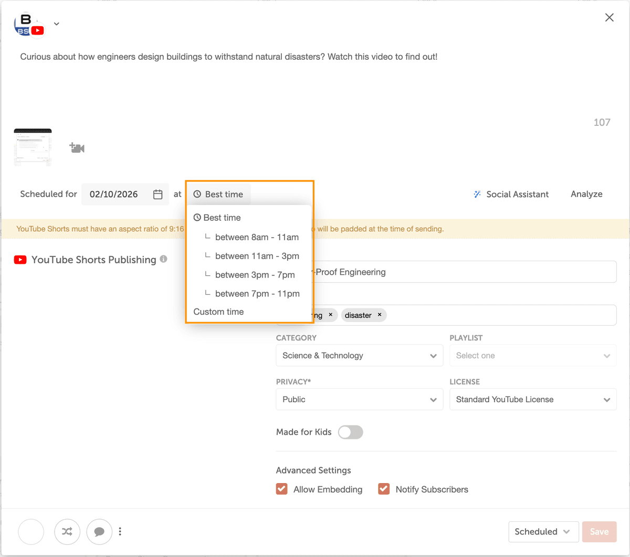Click the shuffle post variations icon

tap(67, 531)
